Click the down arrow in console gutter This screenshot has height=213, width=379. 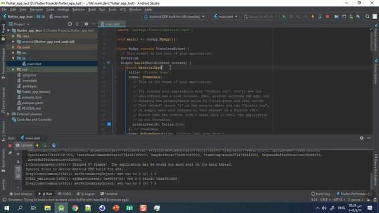coord(18,162)
